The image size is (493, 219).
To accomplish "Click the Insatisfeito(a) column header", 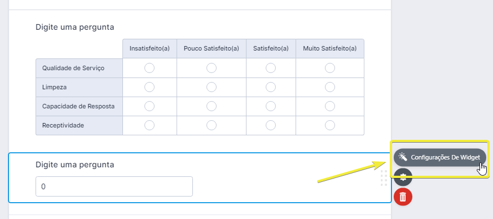I will click(149, 48).
